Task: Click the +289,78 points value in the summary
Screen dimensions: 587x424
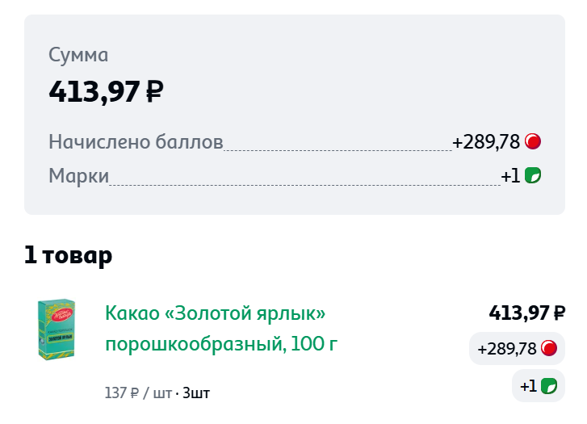Action: [486, 142]
